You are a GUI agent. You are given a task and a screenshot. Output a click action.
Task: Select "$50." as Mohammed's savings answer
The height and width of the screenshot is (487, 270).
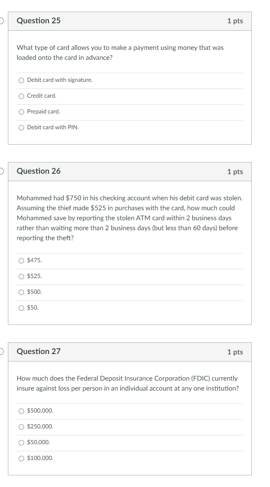tap(21, 307)
